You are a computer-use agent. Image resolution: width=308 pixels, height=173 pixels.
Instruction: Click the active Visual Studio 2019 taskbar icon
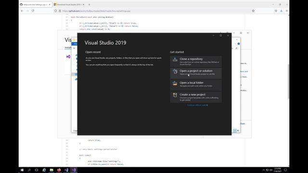[x=74, y=170]
